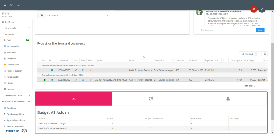Click the Post button
274x134 pixels.
coord(260,30)
